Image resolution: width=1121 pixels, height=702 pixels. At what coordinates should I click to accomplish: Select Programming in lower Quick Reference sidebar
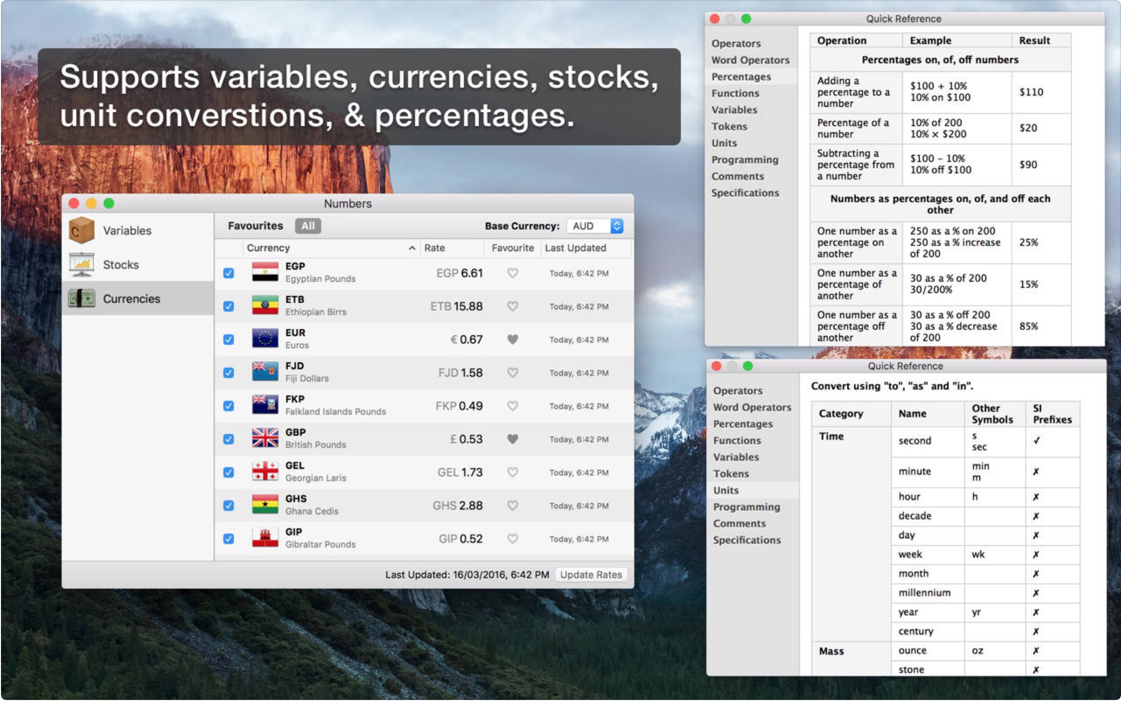(746, 507)
